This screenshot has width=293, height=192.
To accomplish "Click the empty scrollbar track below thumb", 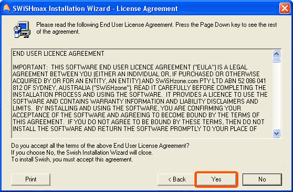I will (x=276, y=96).
